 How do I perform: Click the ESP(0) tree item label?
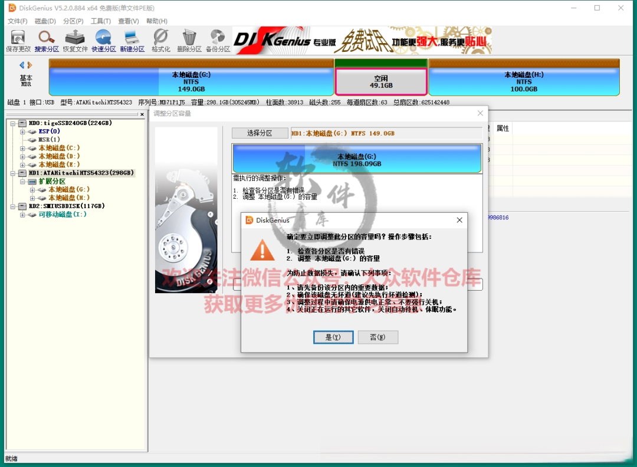[49, 131]
